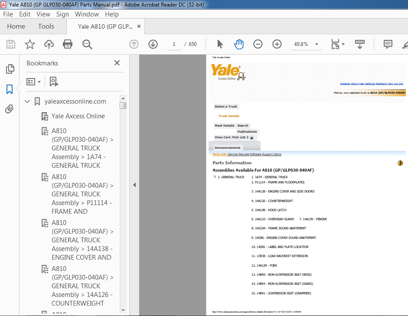This screenshot has width=408, height=316.
Task: Open the Yale Axcess Online bookmark
Action: click(x=78, y=116)
